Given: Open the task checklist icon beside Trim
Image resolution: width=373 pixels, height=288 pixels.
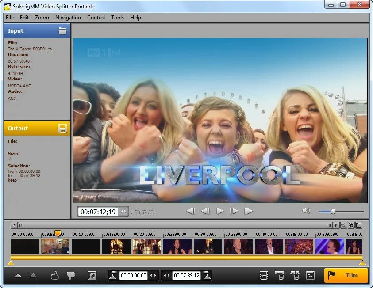Looking at the screenshot, I should coord(311,276).
